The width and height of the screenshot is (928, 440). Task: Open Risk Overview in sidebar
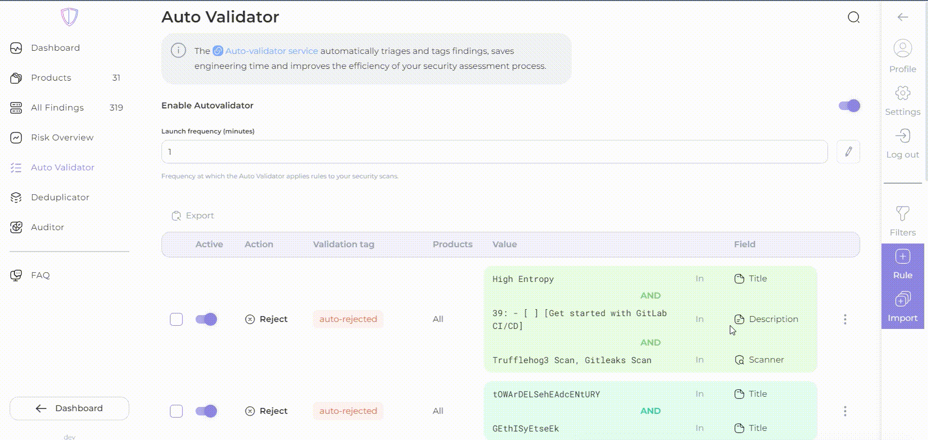point(62,138)
